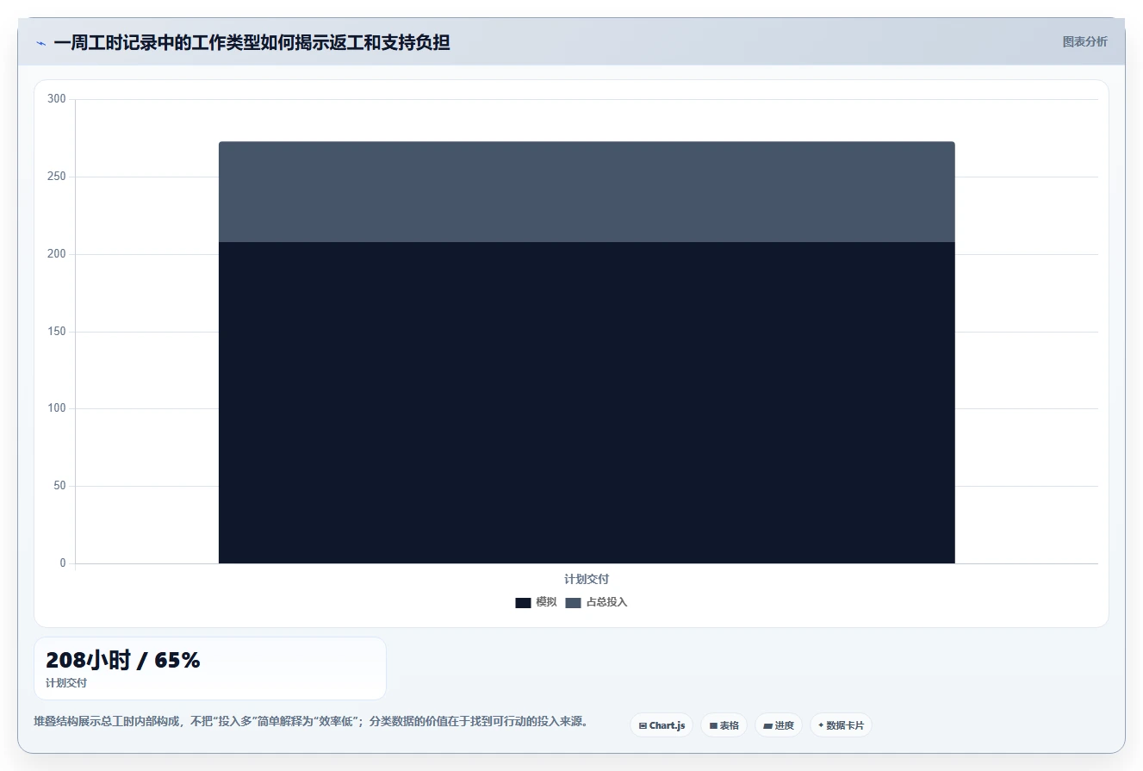Click the 200 y-axis tick label

click(57, 254)
